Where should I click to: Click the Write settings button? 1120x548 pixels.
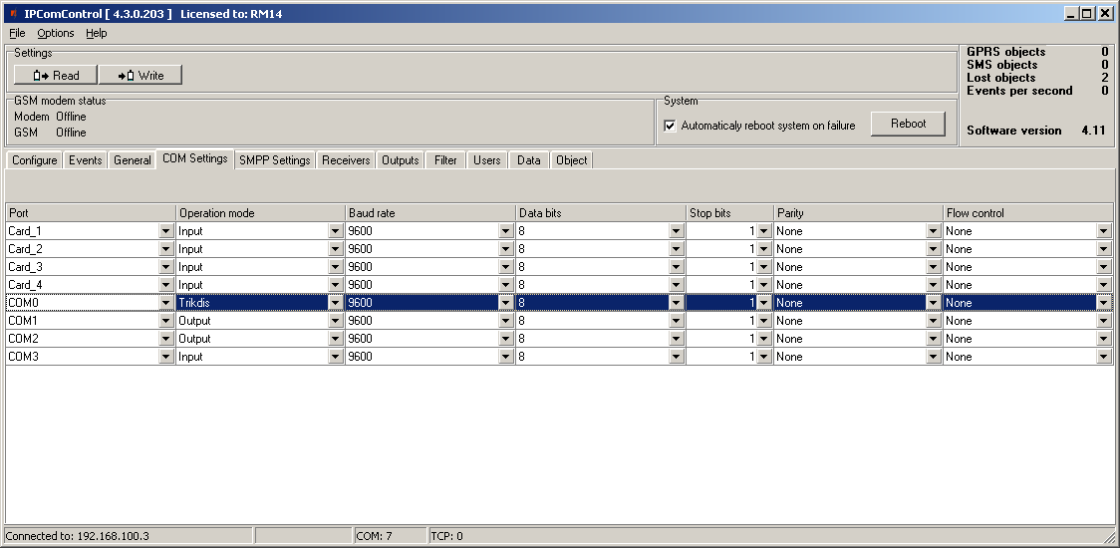coord(140,76)
